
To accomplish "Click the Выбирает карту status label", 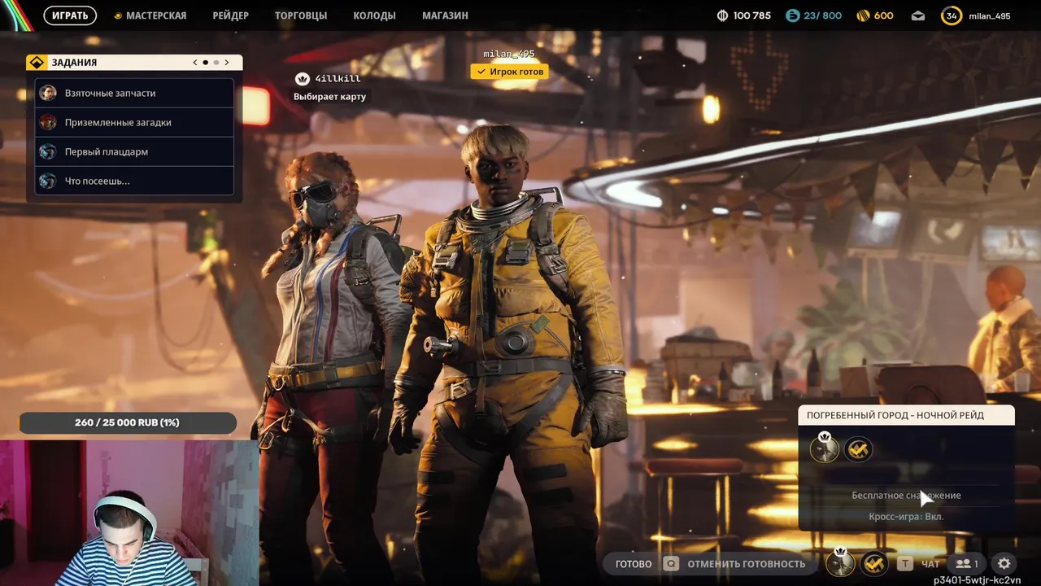I will tap(329, 97).
